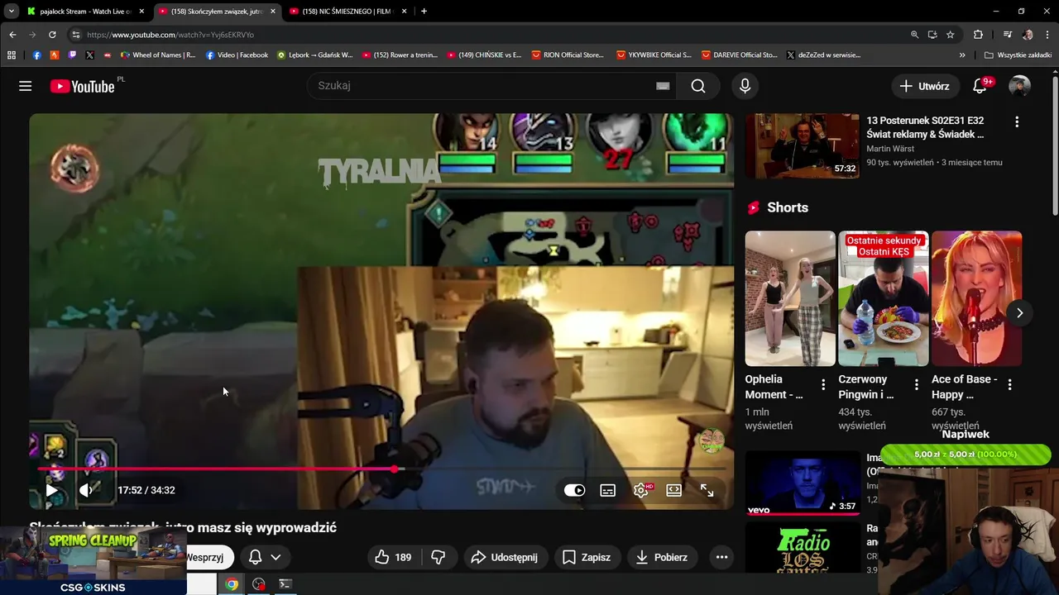This screenshot has width=1059, height=595.
Task: Expand channel notification bell dropdown
Action: click(265, 557)
